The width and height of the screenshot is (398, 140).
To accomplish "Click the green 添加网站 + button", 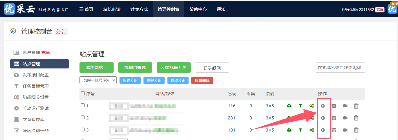I will pos(96,68).
